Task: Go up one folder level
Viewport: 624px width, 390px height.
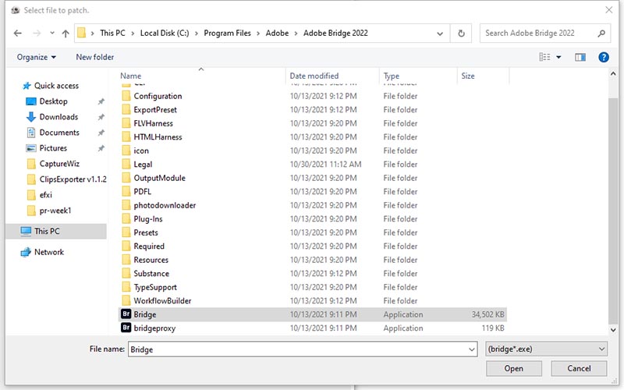Action: coord(66,34)
